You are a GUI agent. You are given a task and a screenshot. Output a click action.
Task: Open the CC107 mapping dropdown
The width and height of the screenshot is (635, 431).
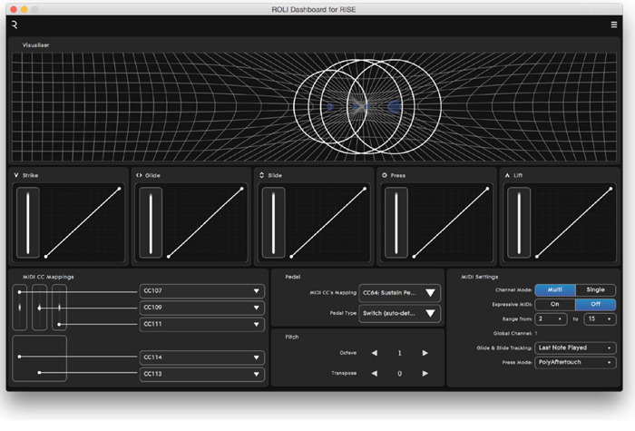pos(202,291)
